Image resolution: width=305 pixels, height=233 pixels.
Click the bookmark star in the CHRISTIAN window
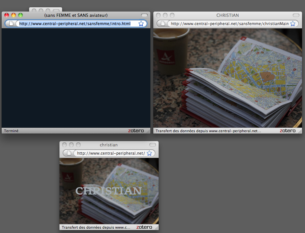(293, 24)
